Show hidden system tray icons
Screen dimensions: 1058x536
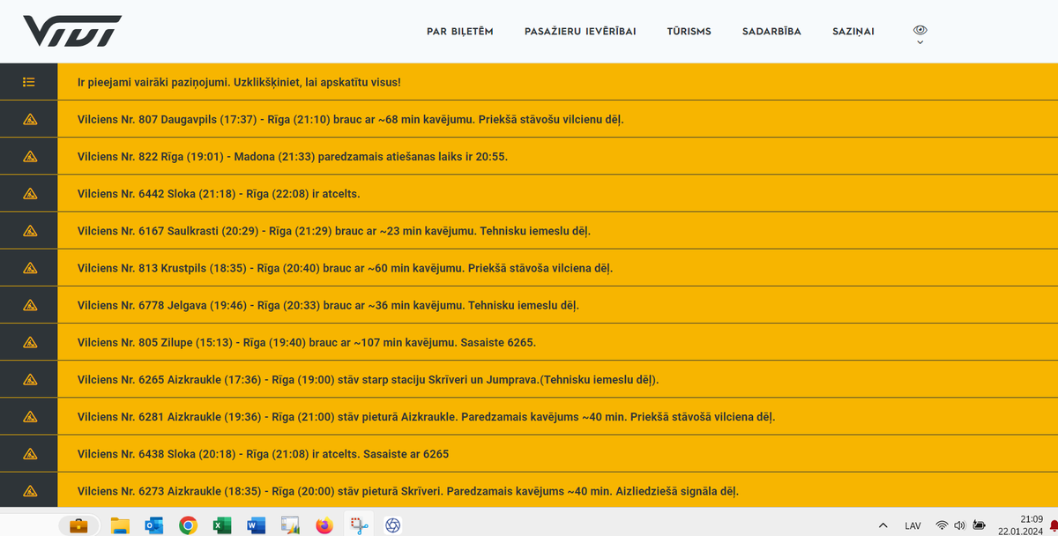[883, 525]
